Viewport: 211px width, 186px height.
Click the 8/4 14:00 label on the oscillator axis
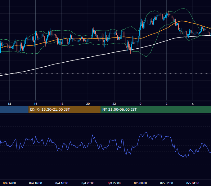9,183
